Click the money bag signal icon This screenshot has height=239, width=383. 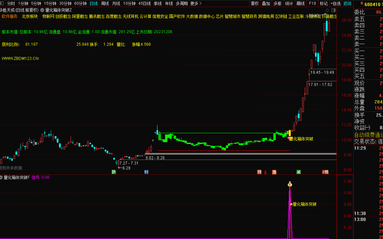[290, 184]
